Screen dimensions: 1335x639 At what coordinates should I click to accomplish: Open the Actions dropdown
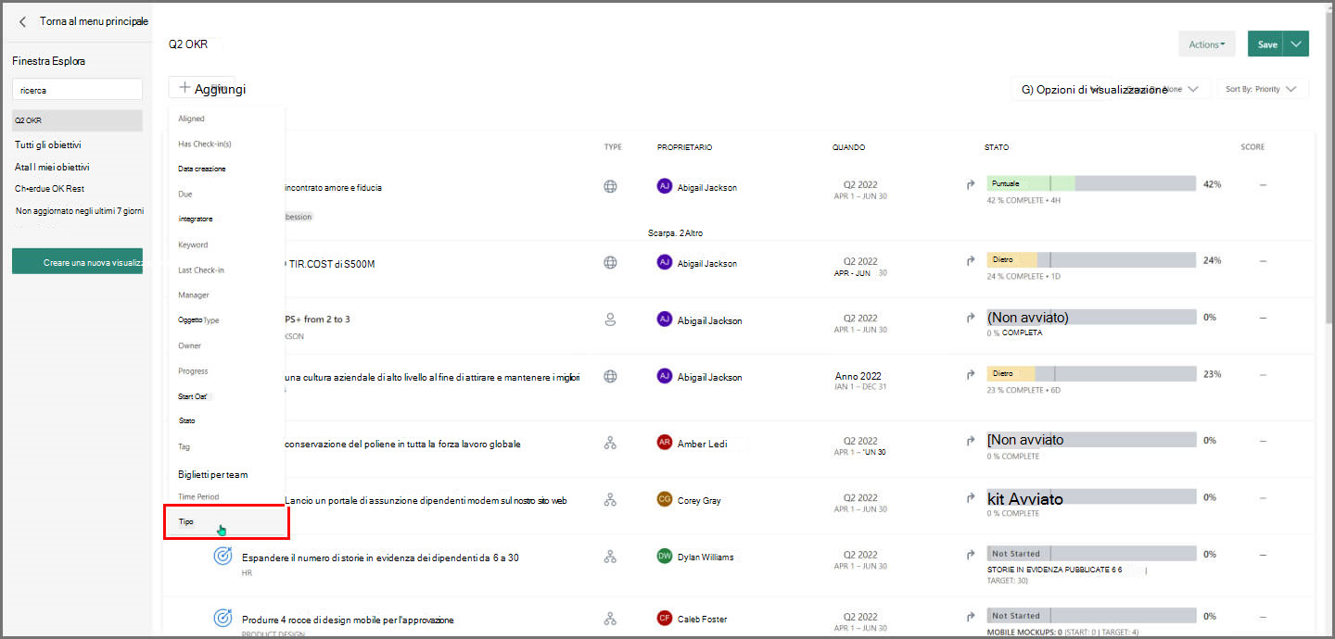click(1206, 44)
